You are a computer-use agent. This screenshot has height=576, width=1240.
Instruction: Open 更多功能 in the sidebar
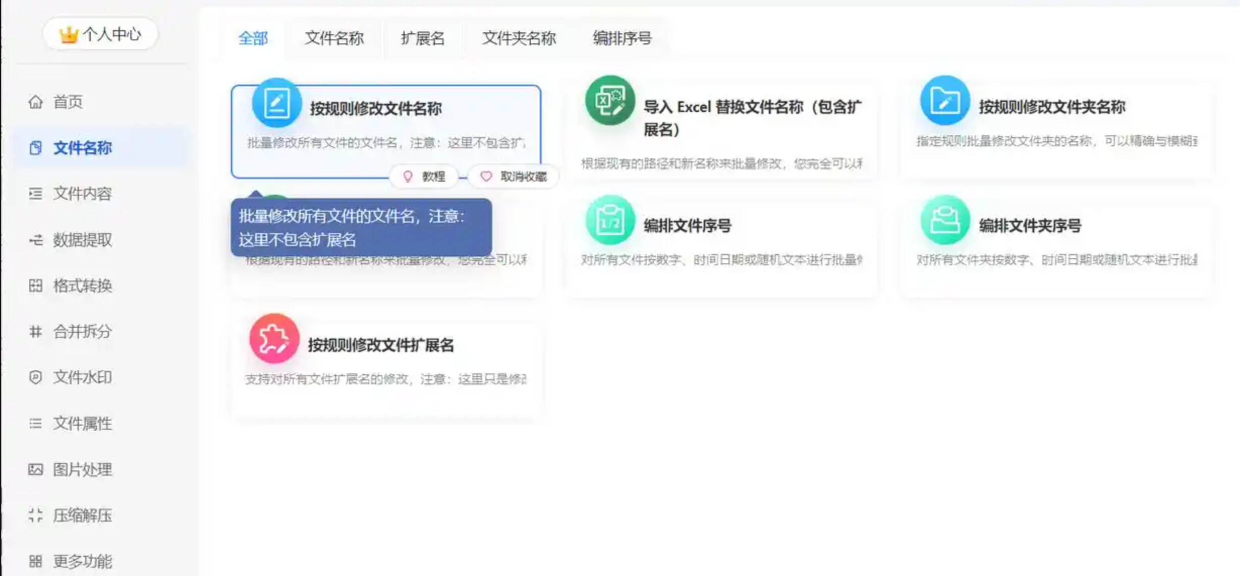point(82,561)
